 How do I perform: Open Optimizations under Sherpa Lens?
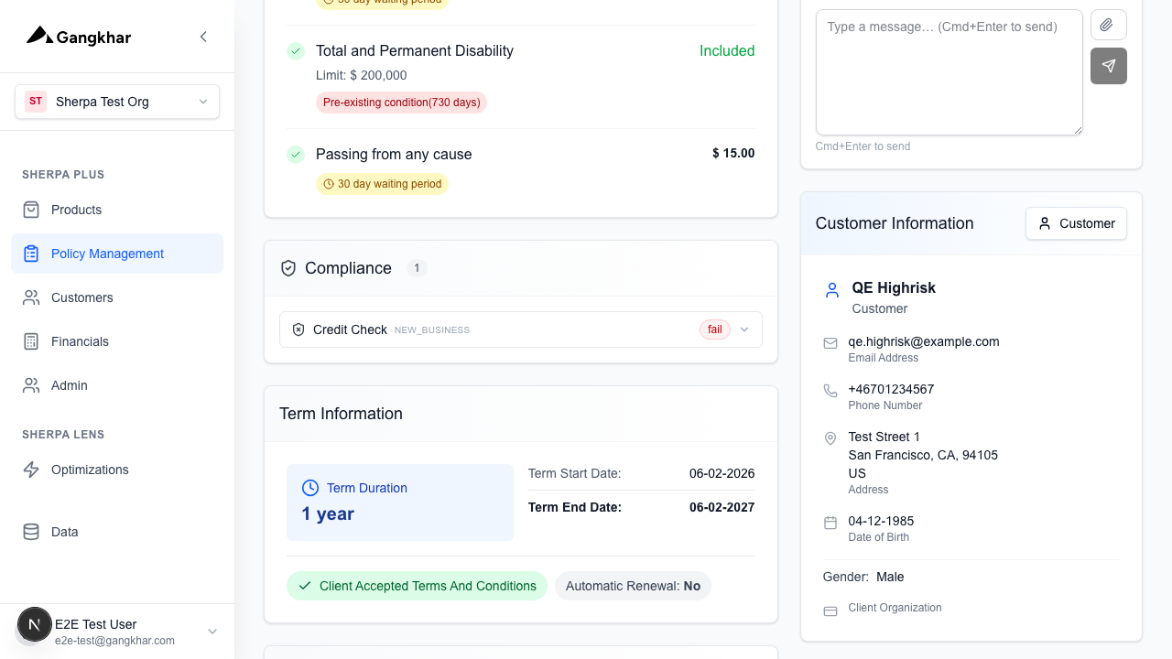pyautogui.click(x=117, y=470)
